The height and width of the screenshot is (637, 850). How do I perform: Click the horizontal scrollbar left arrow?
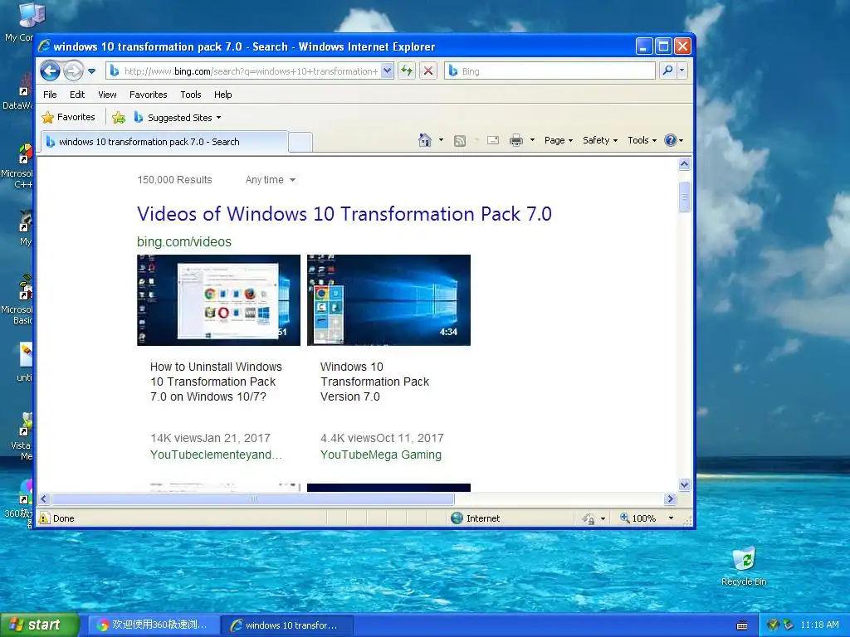45,498
